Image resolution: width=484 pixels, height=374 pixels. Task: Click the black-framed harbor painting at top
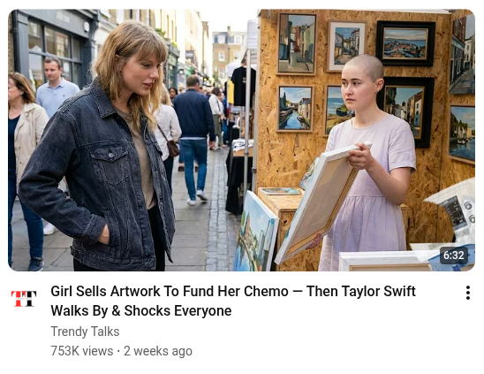405,43
